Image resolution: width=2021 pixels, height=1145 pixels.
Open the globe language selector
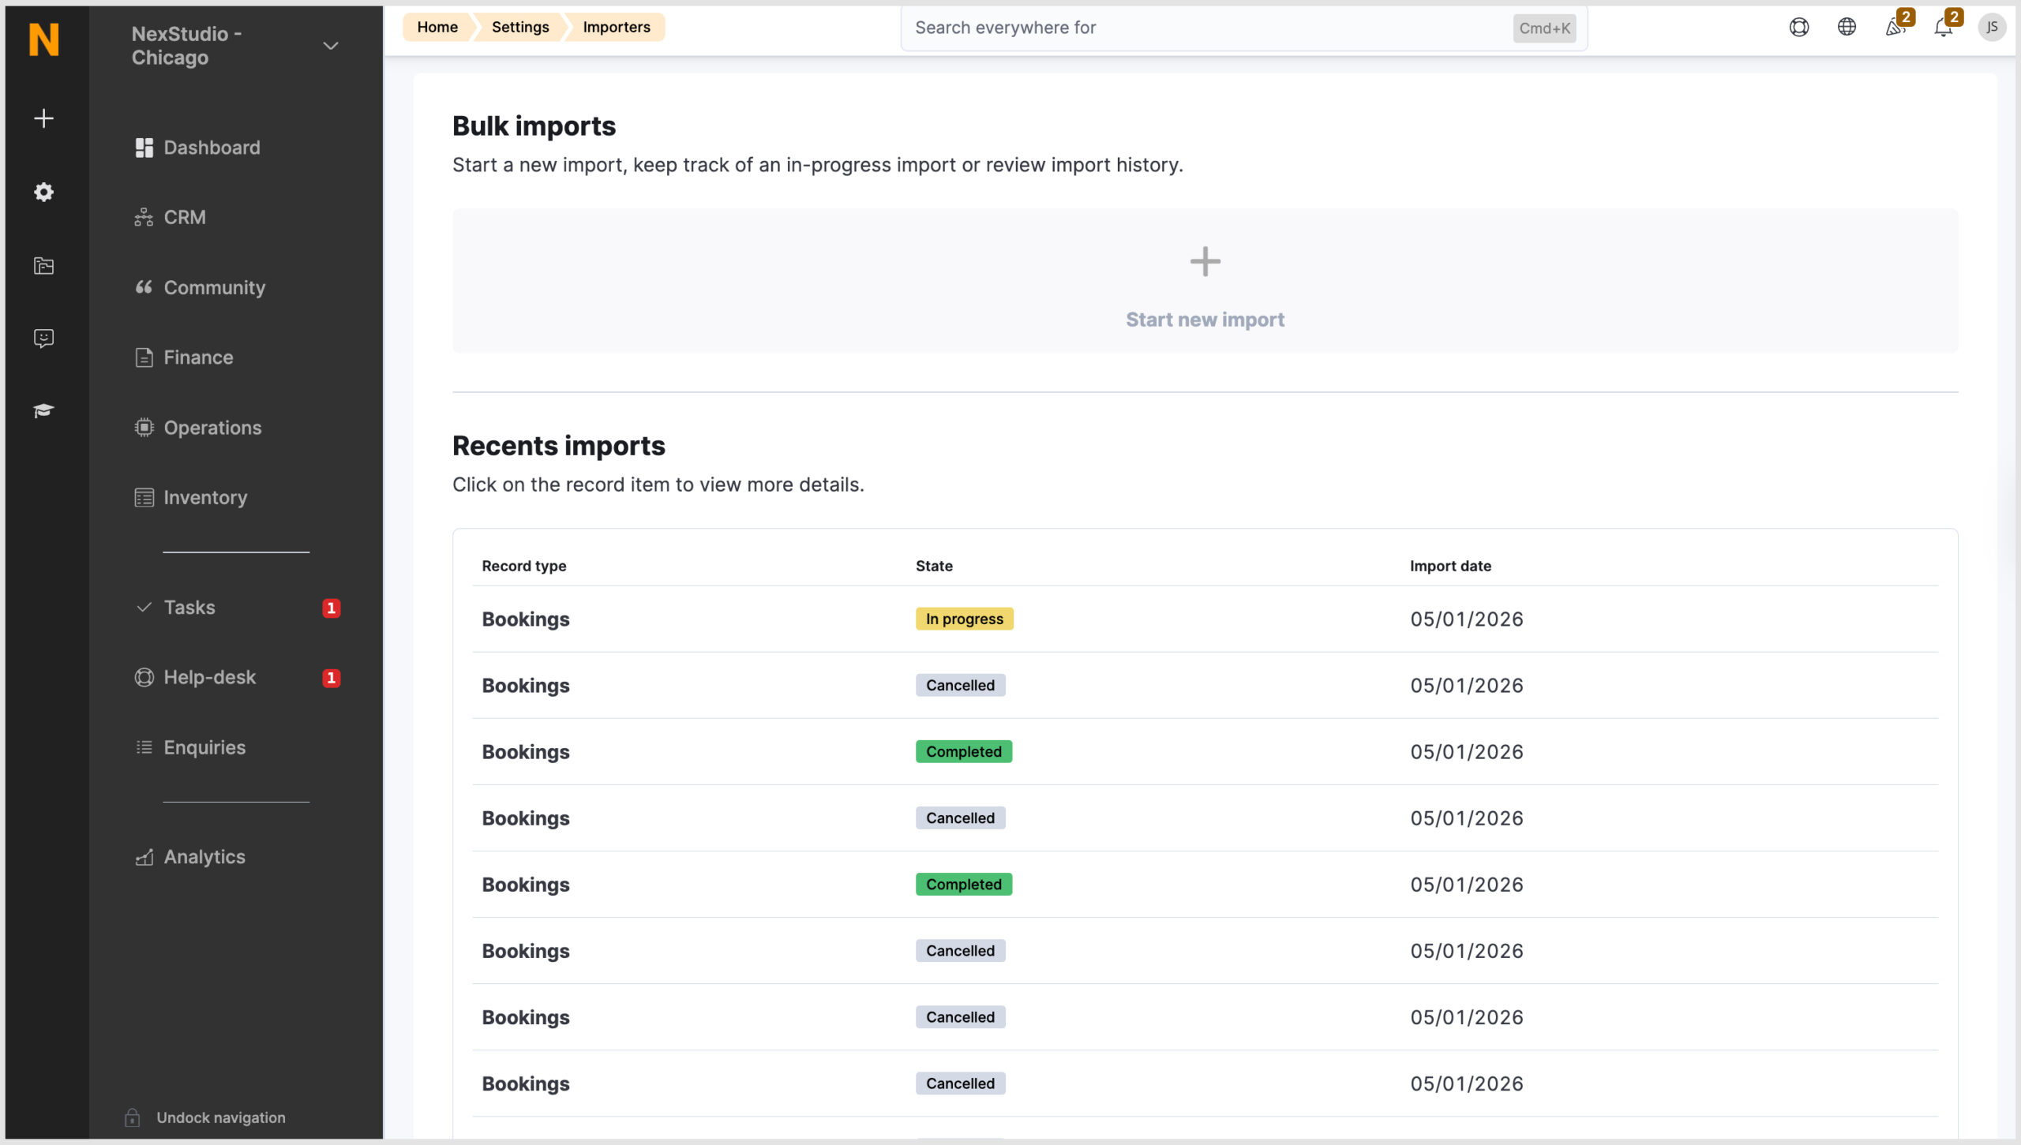[x=1847, y=26]
